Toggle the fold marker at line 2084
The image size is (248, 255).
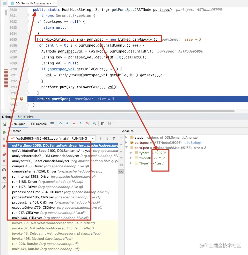click(27, 33)
